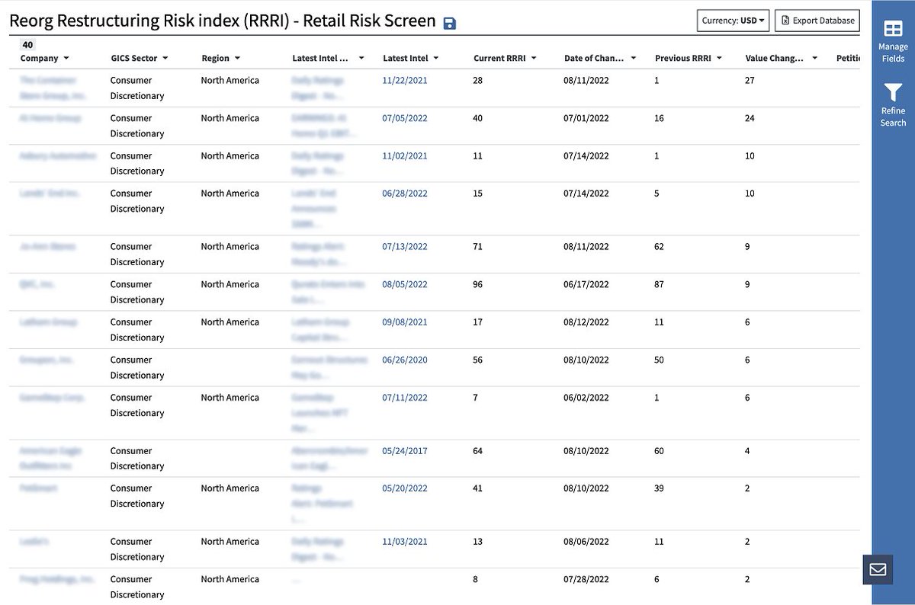Click date of change 08/11/2022 in first row
915x605 pixels.
(x=586, y=80)
